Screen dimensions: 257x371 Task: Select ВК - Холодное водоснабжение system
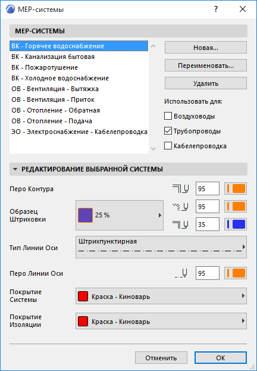coord(79,78)
